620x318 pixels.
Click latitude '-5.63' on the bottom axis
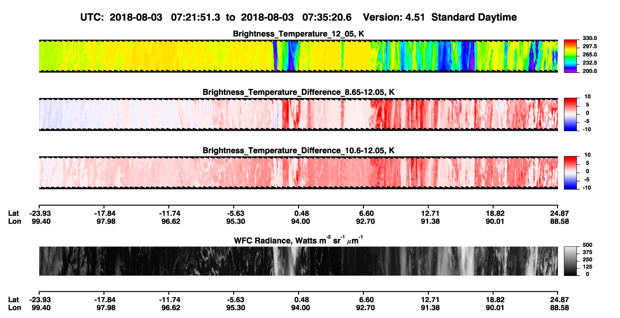coord(235,299)
